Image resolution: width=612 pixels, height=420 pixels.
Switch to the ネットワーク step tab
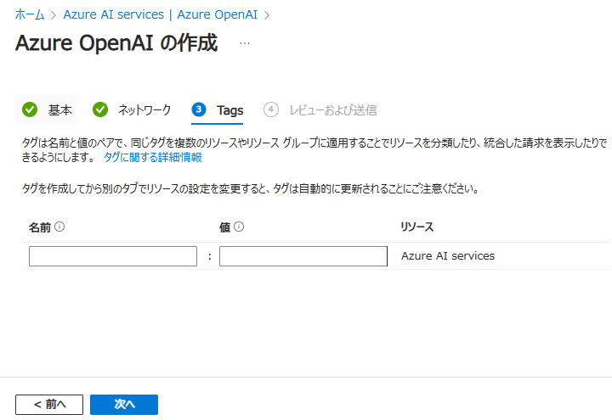pos(132,109)
